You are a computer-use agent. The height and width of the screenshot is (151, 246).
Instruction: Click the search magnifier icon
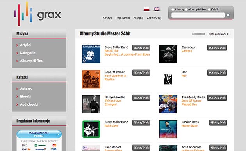pos(228,15)
